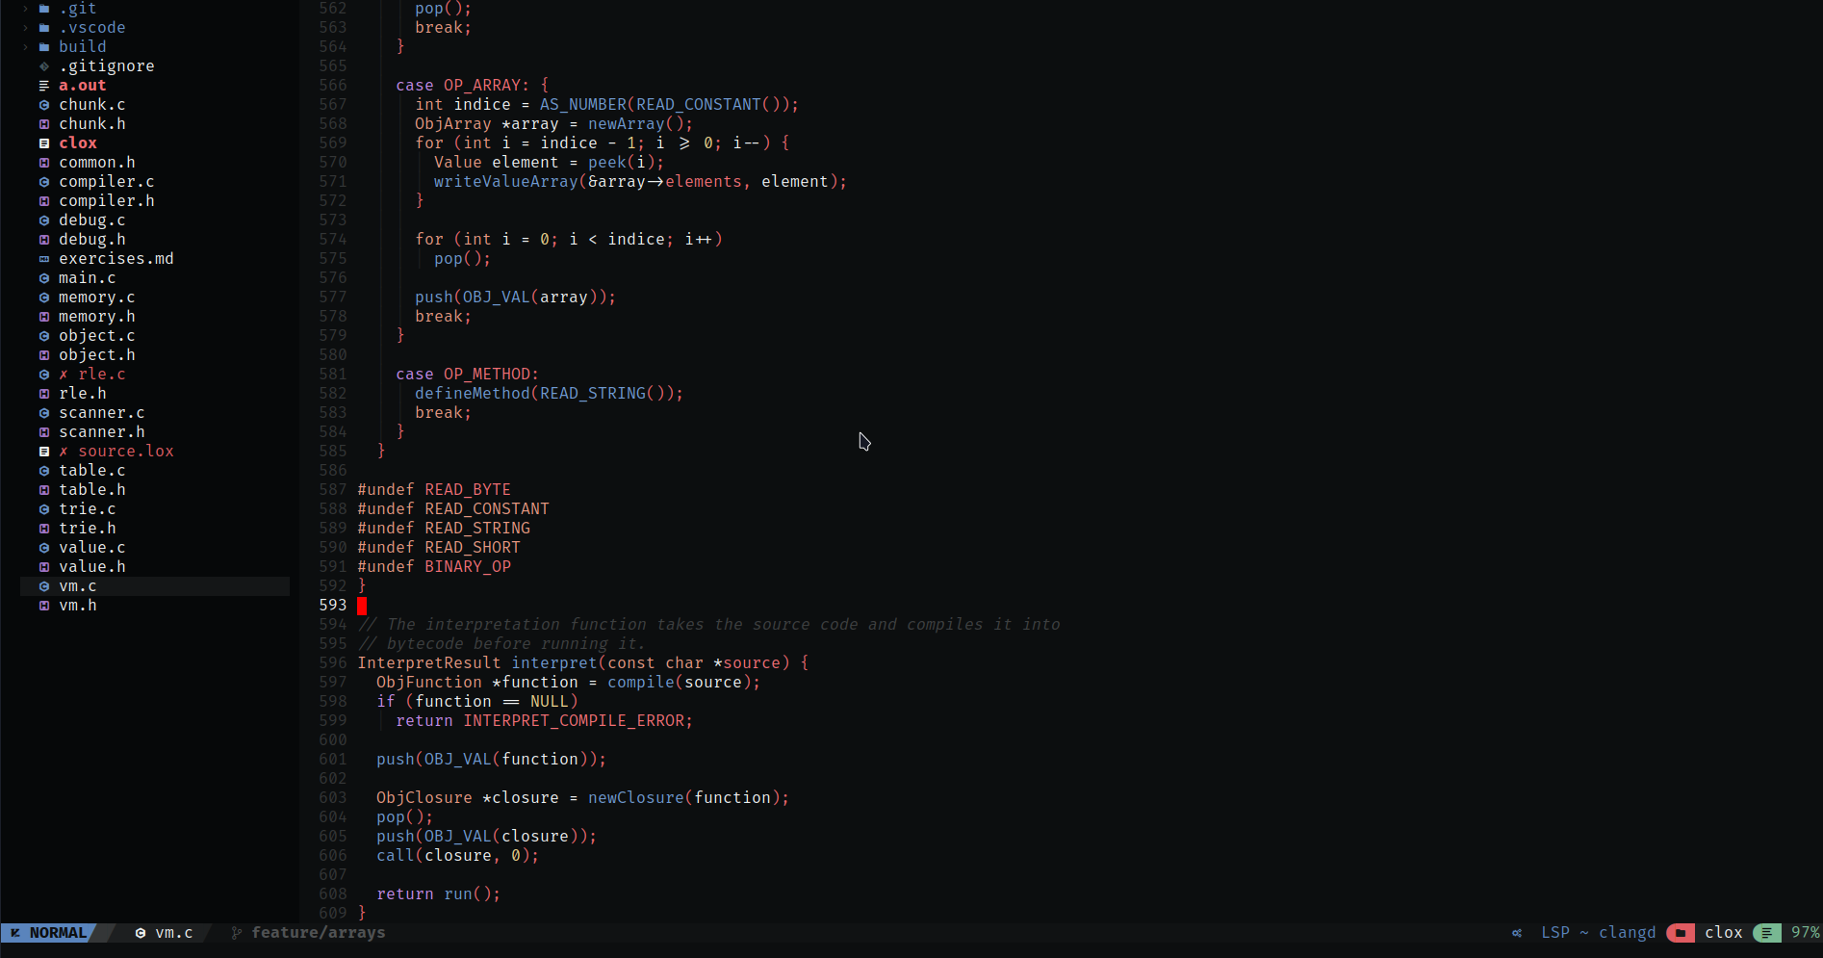The width and height of the screenshot is (1823, 958).
Task: Click the feature/arrays branch name
Action: (x=318, y=933)
